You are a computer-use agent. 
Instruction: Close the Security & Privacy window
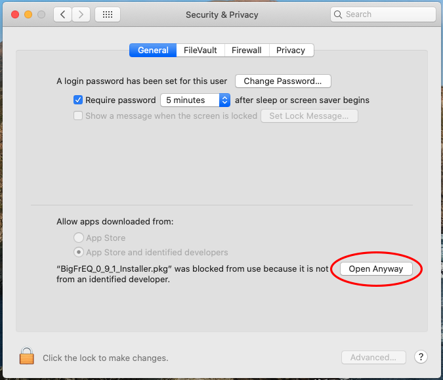point(15,14)
